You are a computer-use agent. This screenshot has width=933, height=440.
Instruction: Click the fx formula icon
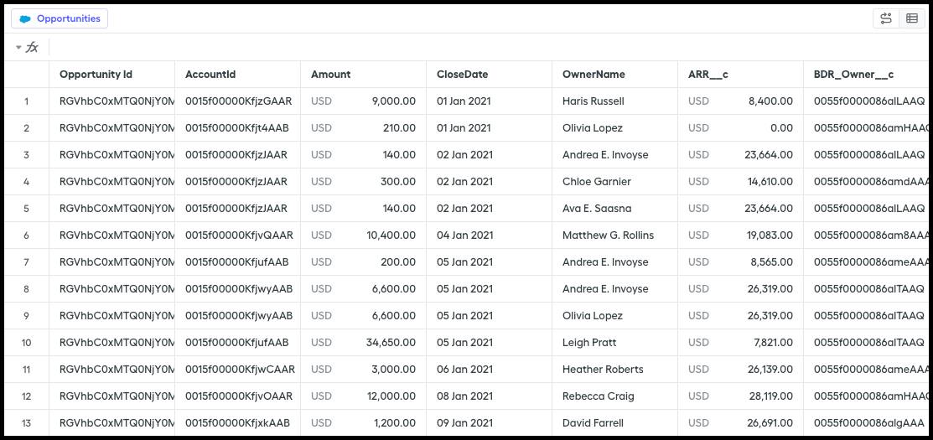[32, 48]
